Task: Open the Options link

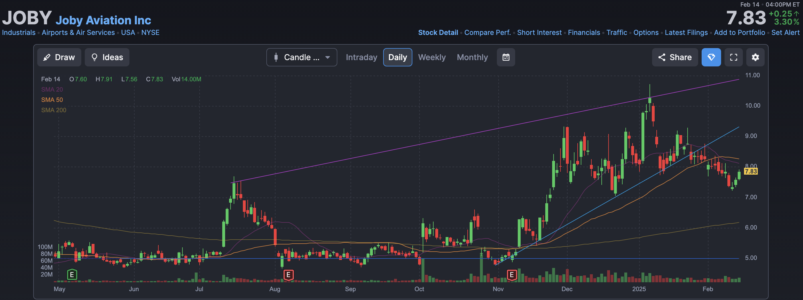Action: [646, 32]
